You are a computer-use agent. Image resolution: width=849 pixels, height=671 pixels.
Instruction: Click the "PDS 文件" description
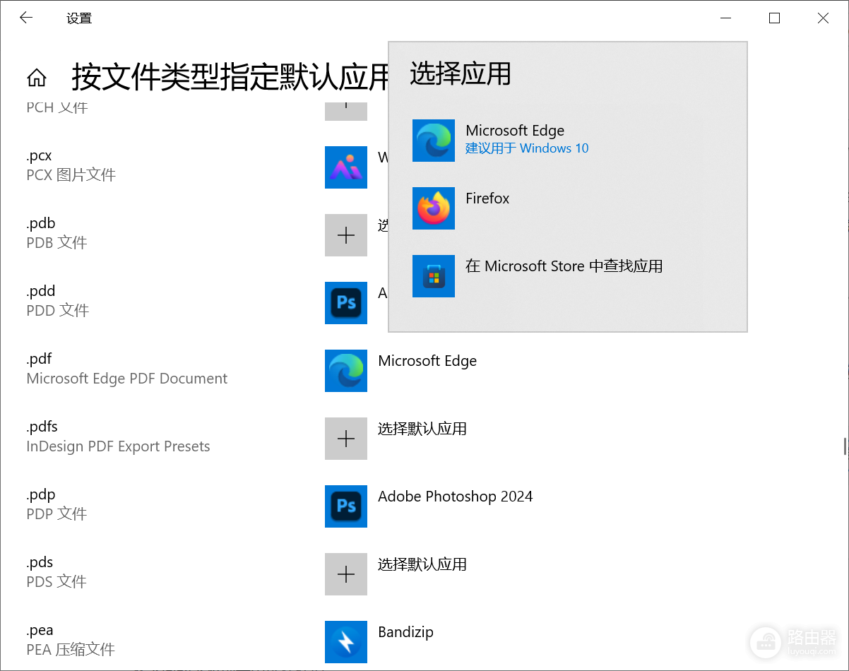57,582
